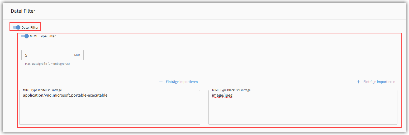Click the Max. Dateigröße hint text
Screen dimensions: 409x135
(47, 64)
